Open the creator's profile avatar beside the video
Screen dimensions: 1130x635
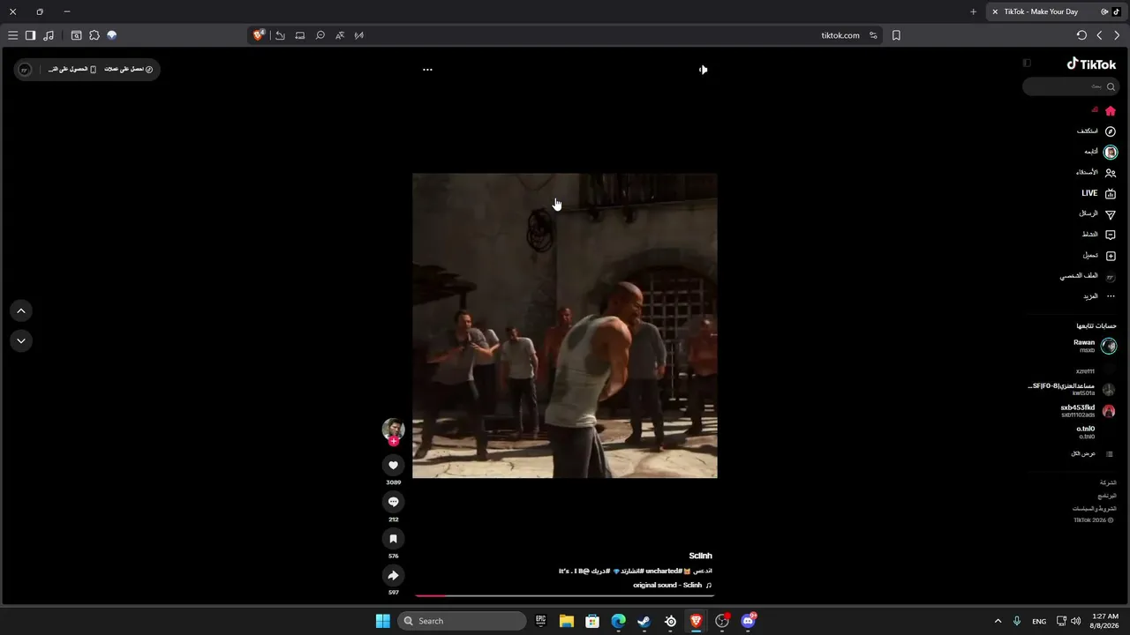[x=393, y=429]
